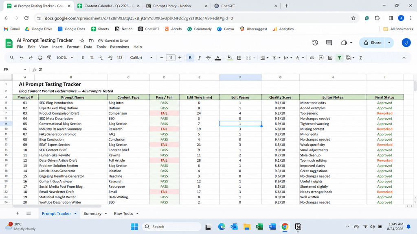
Task: Click the name box showing F9
Action: 15,69
